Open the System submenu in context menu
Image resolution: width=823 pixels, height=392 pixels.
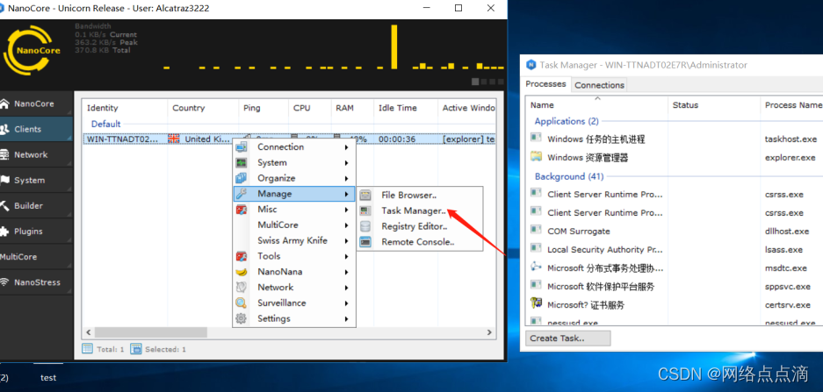pyautogui.click(x=294, y=162)
